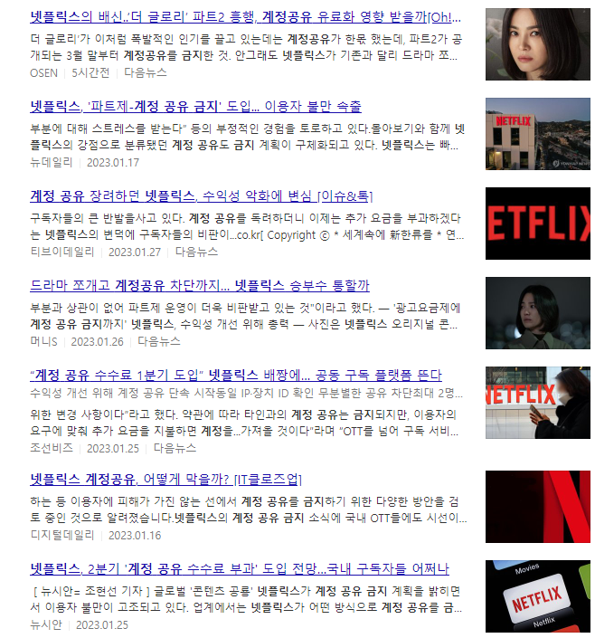The width and height of the screenshot is (595, 638).
Task: Click snippet starting 구독자들의 큰 반발을사고 있다
Action: (x=247, y=226)
